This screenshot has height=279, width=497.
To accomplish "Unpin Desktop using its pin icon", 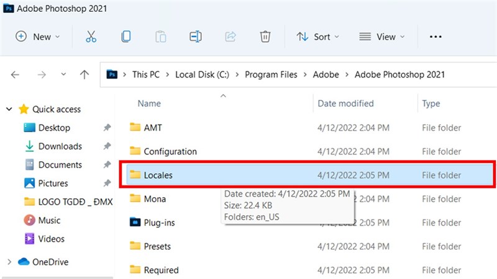I will pyautogui.click(x=107, y=128).
